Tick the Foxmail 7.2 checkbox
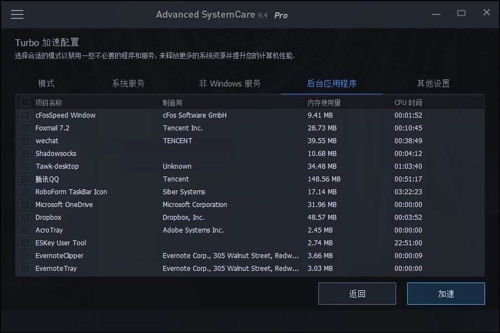This screenshot has width=500, height=333. (25, 128)
